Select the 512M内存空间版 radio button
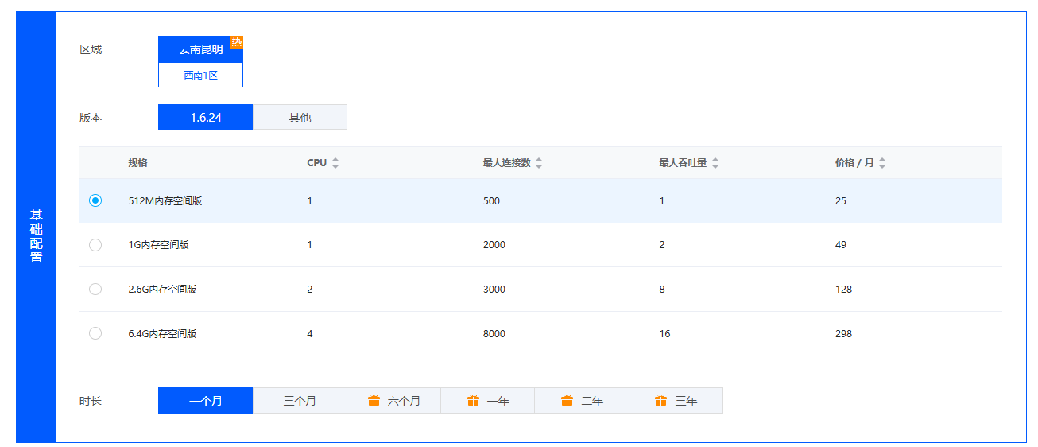The height and width of the screenshot is (447, 1038). click(x=95, y=201)
